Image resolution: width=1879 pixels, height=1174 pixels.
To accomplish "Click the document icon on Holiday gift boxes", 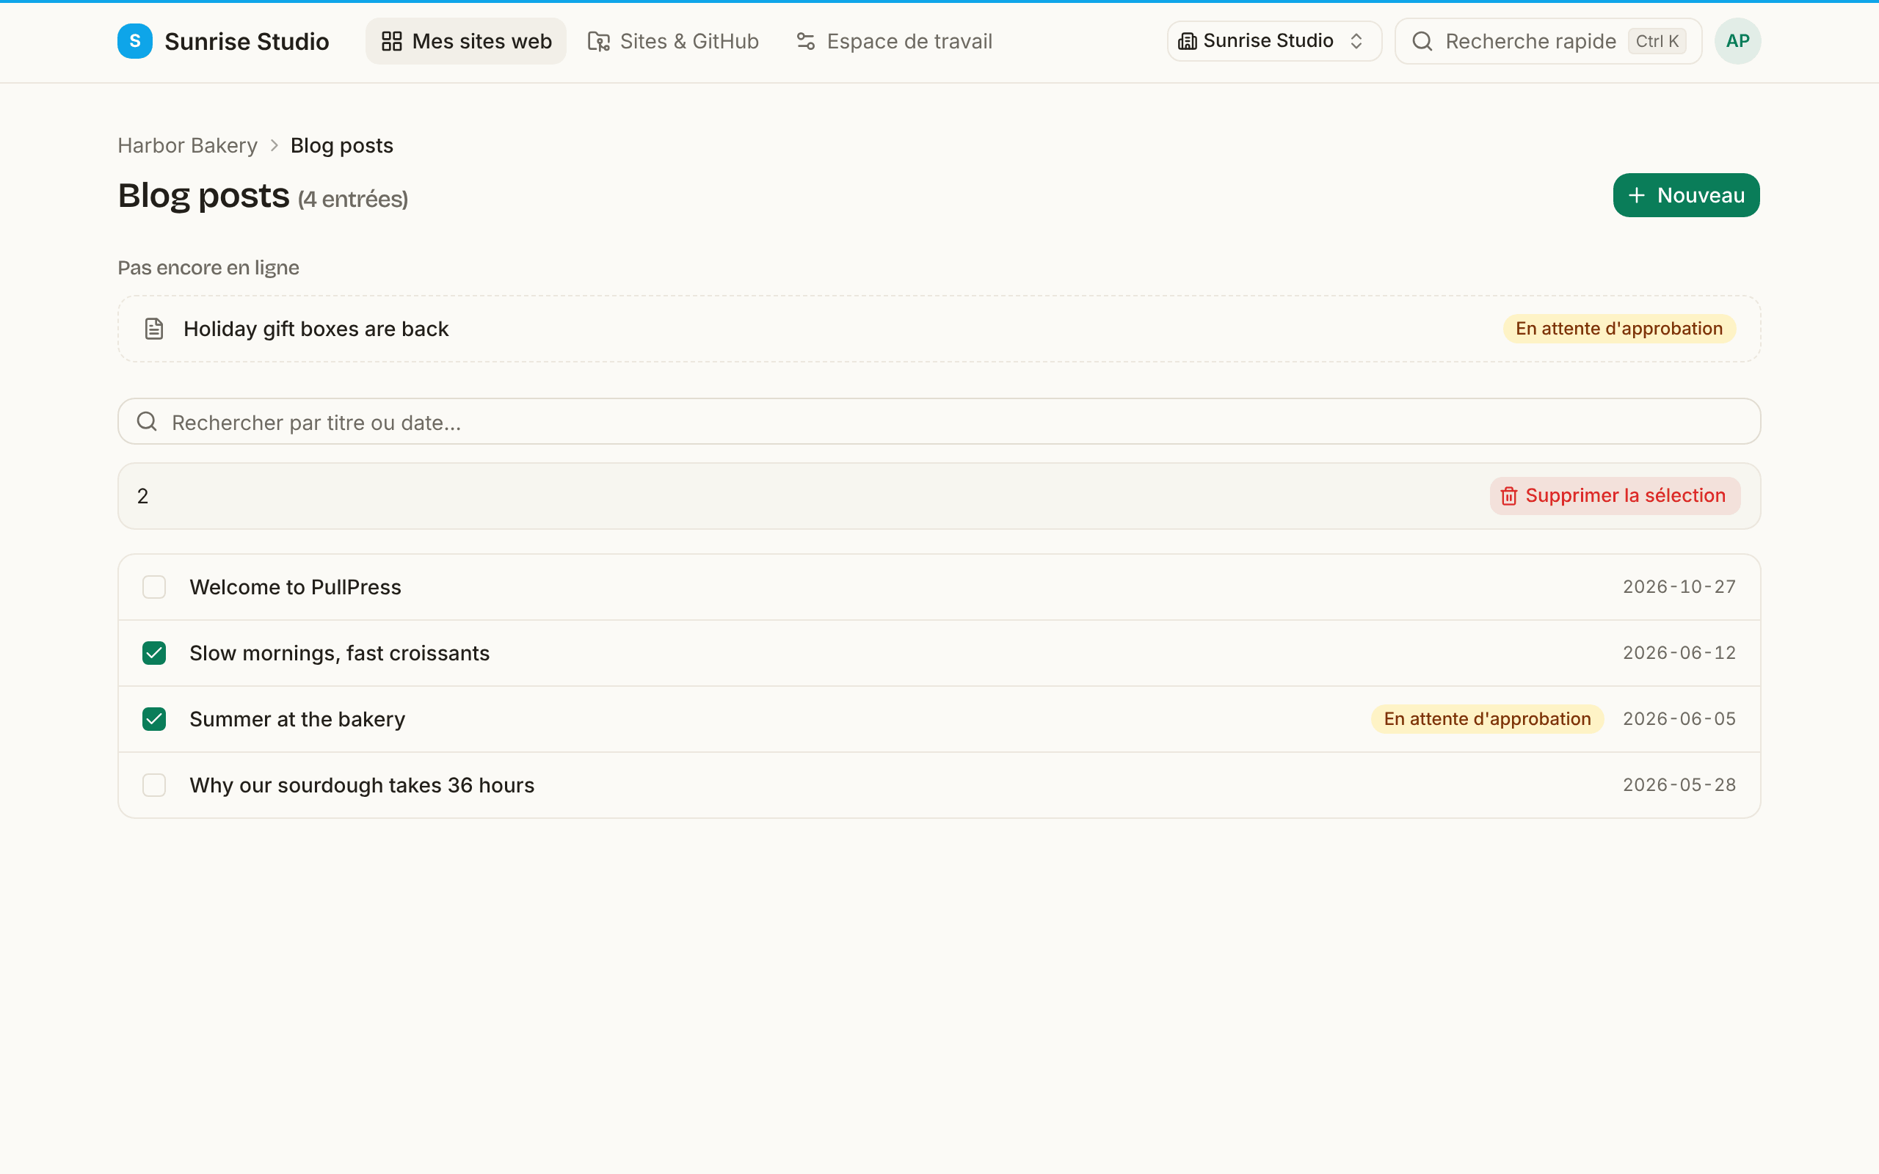I will 155,329.
